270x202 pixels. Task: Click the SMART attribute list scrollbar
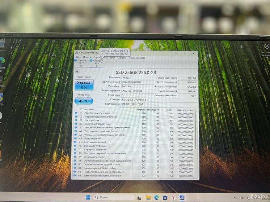195,130
